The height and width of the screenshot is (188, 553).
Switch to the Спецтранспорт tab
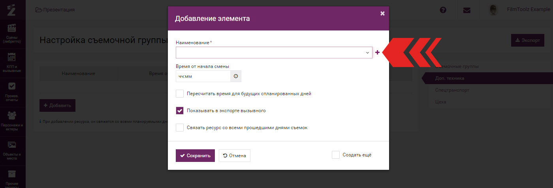(450, 90)
